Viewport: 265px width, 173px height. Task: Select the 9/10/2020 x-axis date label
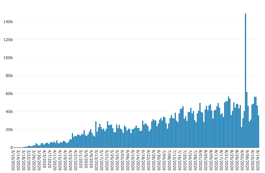click(x=253, y=160)
